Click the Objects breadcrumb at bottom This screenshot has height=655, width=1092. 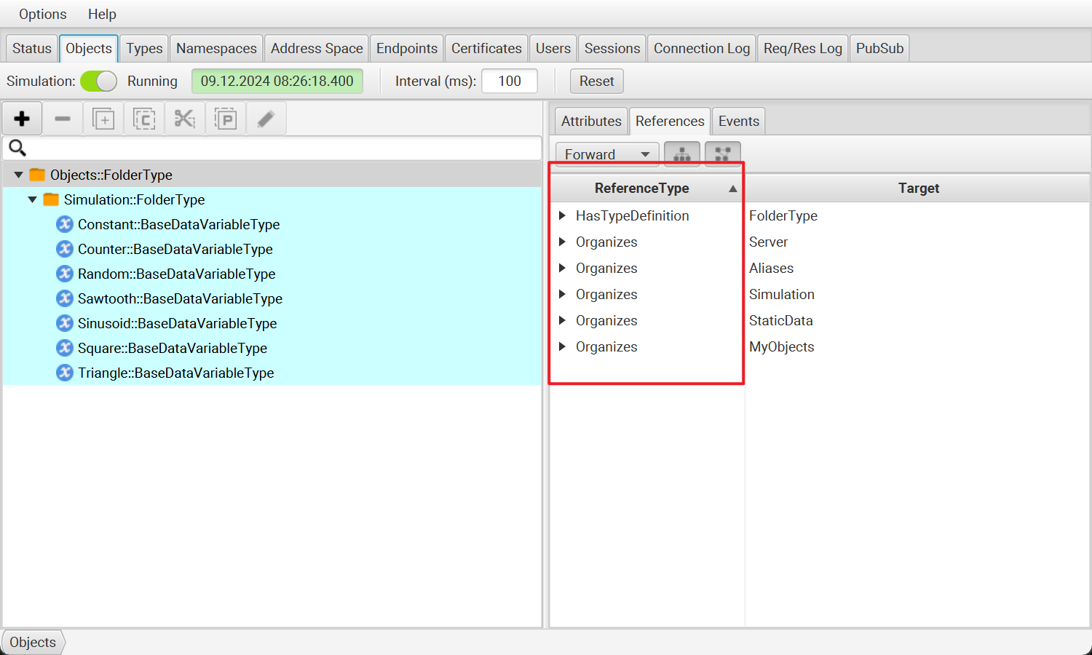coord(33,642)
